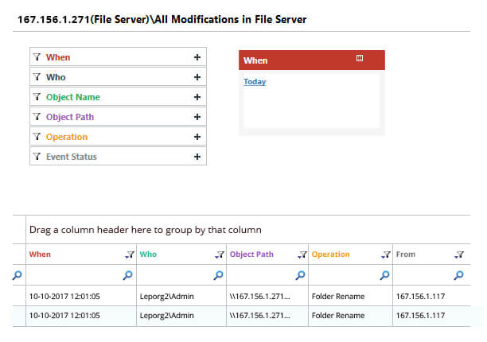The height and width of the screenshot is (342, 487).
Task: Open the Today link in When panel
Action: (255, 82)
